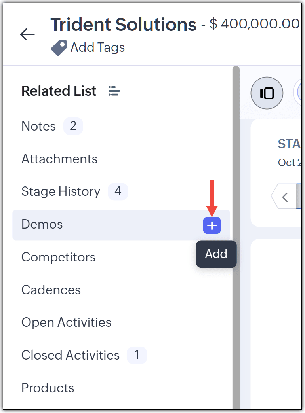Toggle the side panel layout icon
The image size is (305, 413).
(x=267, y=93)
